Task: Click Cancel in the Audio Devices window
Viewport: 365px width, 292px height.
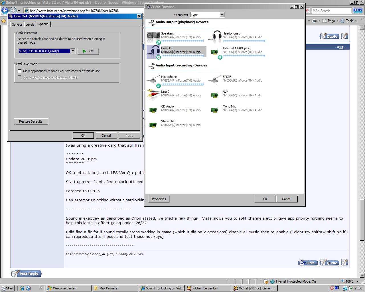Action: coord(287,199)
